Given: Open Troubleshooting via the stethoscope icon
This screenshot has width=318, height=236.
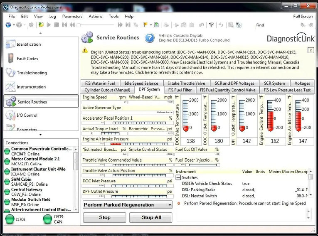Looking at the screenshot, I should (11, 73).
